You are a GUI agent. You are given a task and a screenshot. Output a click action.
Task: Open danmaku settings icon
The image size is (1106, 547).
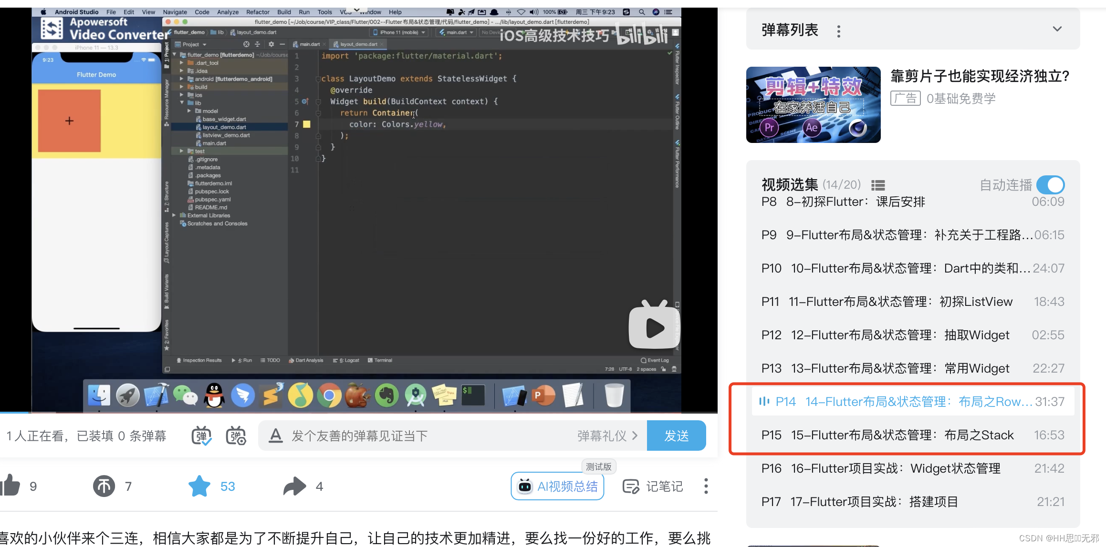click(236, 436)
